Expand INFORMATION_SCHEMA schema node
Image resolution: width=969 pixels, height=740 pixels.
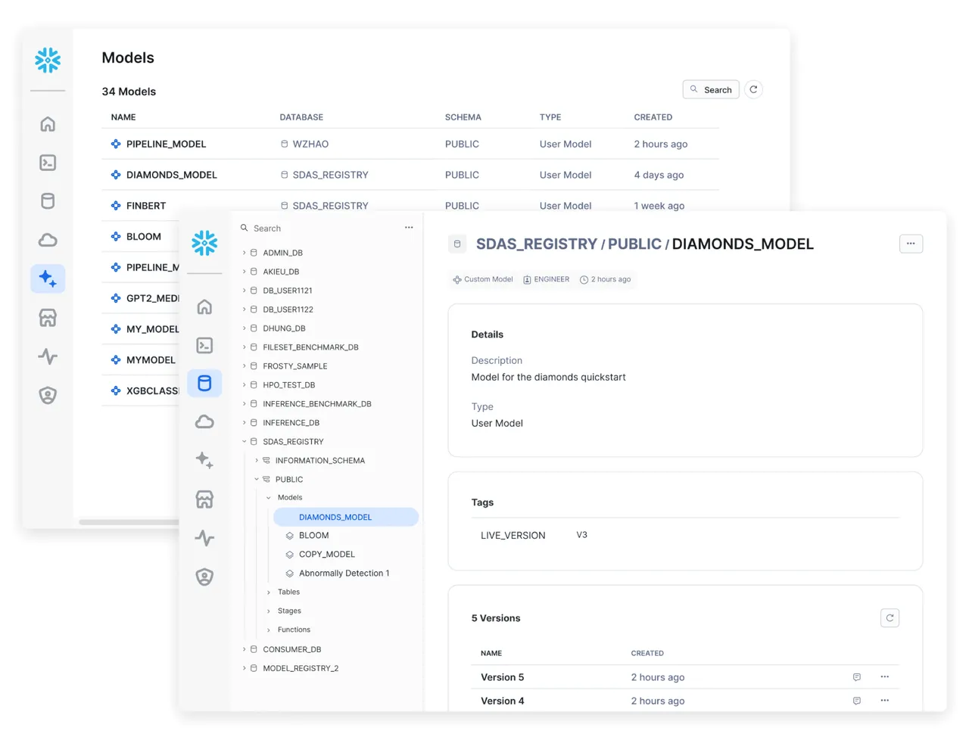(257, 460)
